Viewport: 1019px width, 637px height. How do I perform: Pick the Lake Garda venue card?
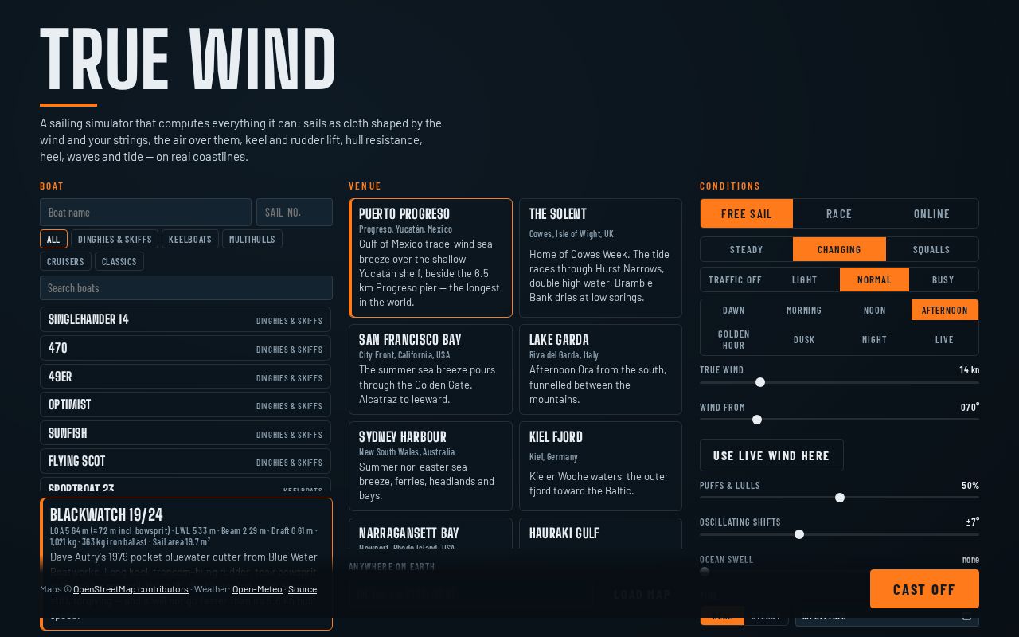point(601,369)
